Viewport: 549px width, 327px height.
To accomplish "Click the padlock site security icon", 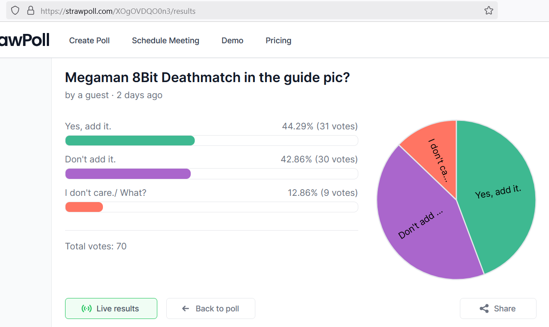I will click(31, 11).
